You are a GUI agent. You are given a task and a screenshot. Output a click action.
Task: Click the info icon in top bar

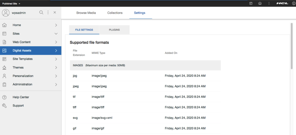294,3
